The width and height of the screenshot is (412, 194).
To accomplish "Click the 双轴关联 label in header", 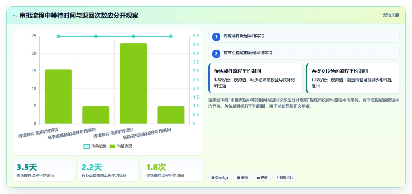I will [x=391, y=15].
